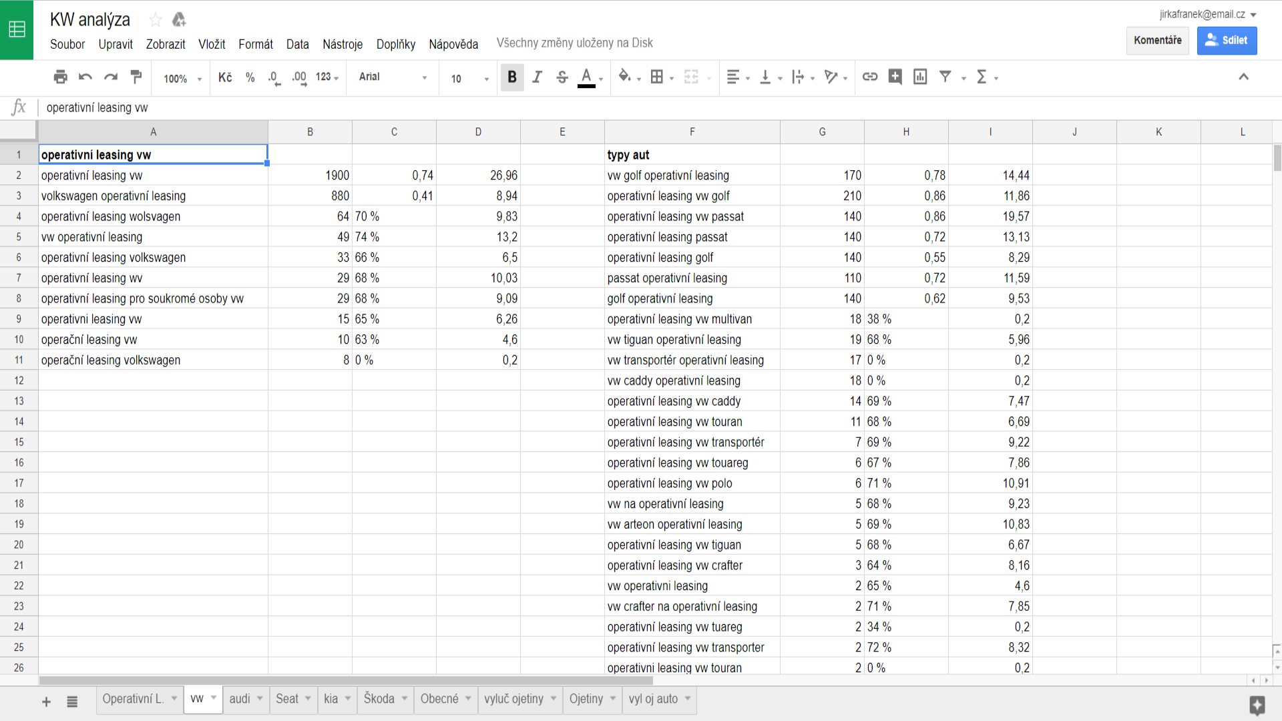Decrease decimal places
This screenshot has height=721, width=1282.
point(274,77)
